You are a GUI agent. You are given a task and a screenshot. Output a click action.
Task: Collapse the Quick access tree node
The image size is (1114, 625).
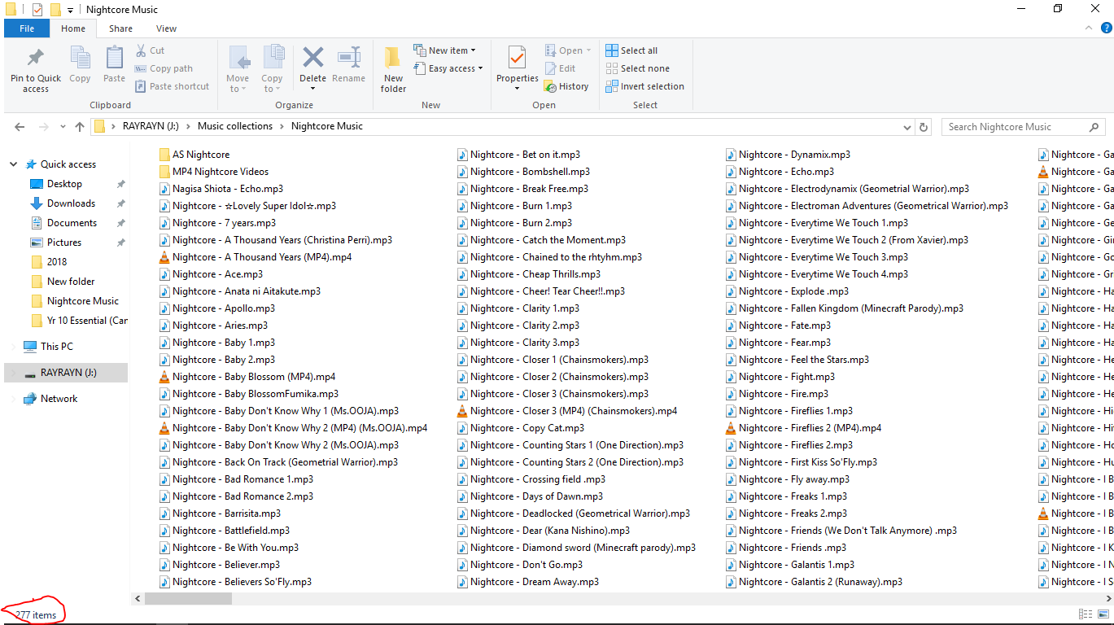click(x=14, y=164)
